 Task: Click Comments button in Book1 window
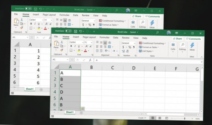point(193,39)
